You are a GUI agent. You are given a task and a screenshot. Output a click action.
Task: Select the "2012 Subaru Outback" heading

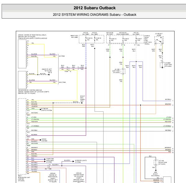coord(95,8)
